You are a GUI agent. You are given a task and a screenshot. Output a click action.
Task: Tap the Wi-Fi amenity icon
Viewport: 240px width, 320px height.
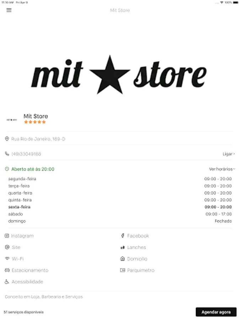[x=7, y=258]
